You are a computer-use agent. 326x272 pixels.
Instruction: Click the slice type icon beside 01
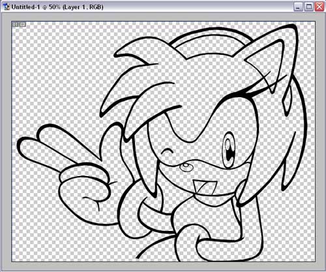23,25
